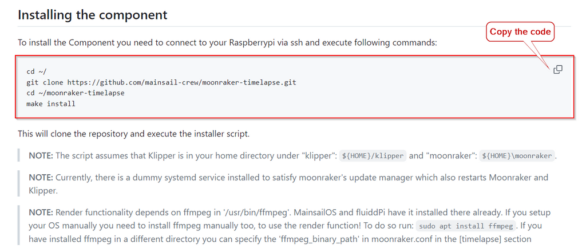The height and width of the screenshot is (252, 586).
Task: Click the copy-to-clipboard icon in code block
Action: pos(557,70)
